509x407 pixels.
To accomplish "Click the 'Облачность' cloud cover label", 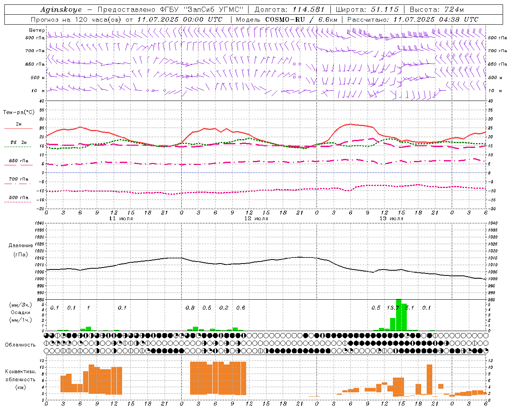I will tap(20, 345).
